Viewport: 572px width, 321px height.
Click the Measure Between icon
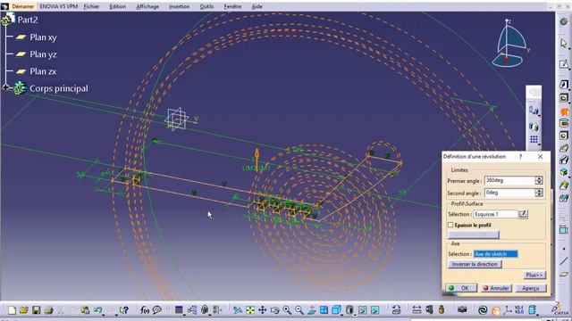click(416, 310)
